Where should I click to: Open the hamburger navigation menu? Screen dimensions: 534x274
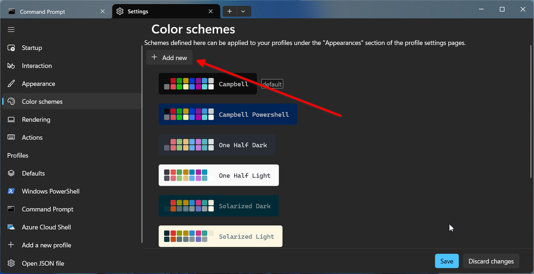[x=11, y=29]
